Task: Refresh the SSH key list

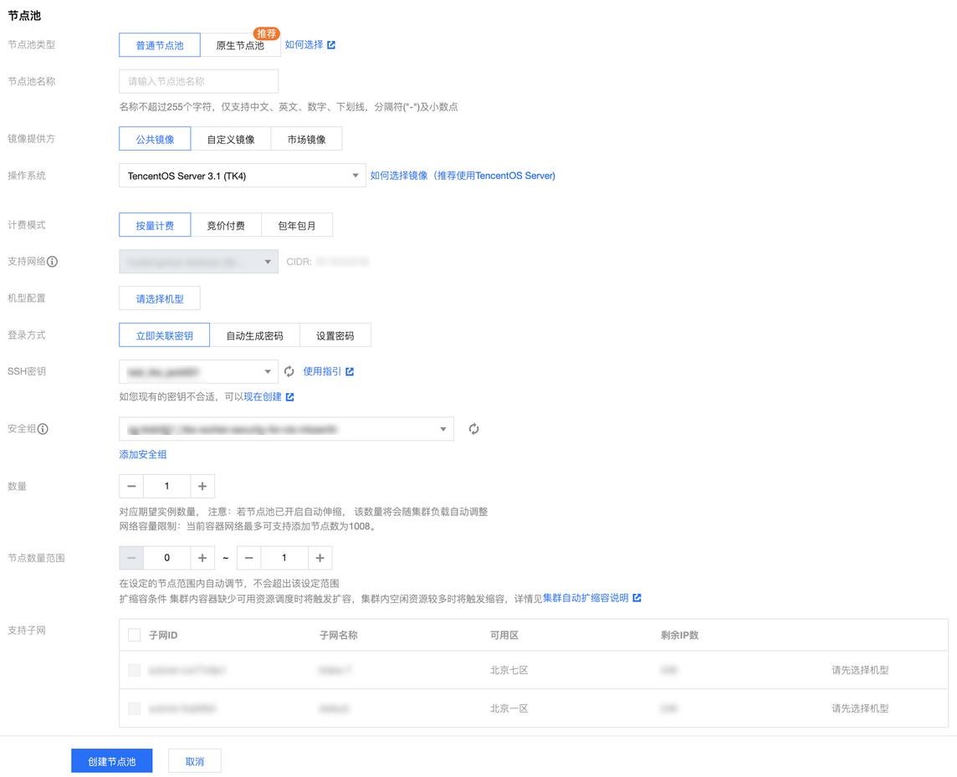Action: 289,371
